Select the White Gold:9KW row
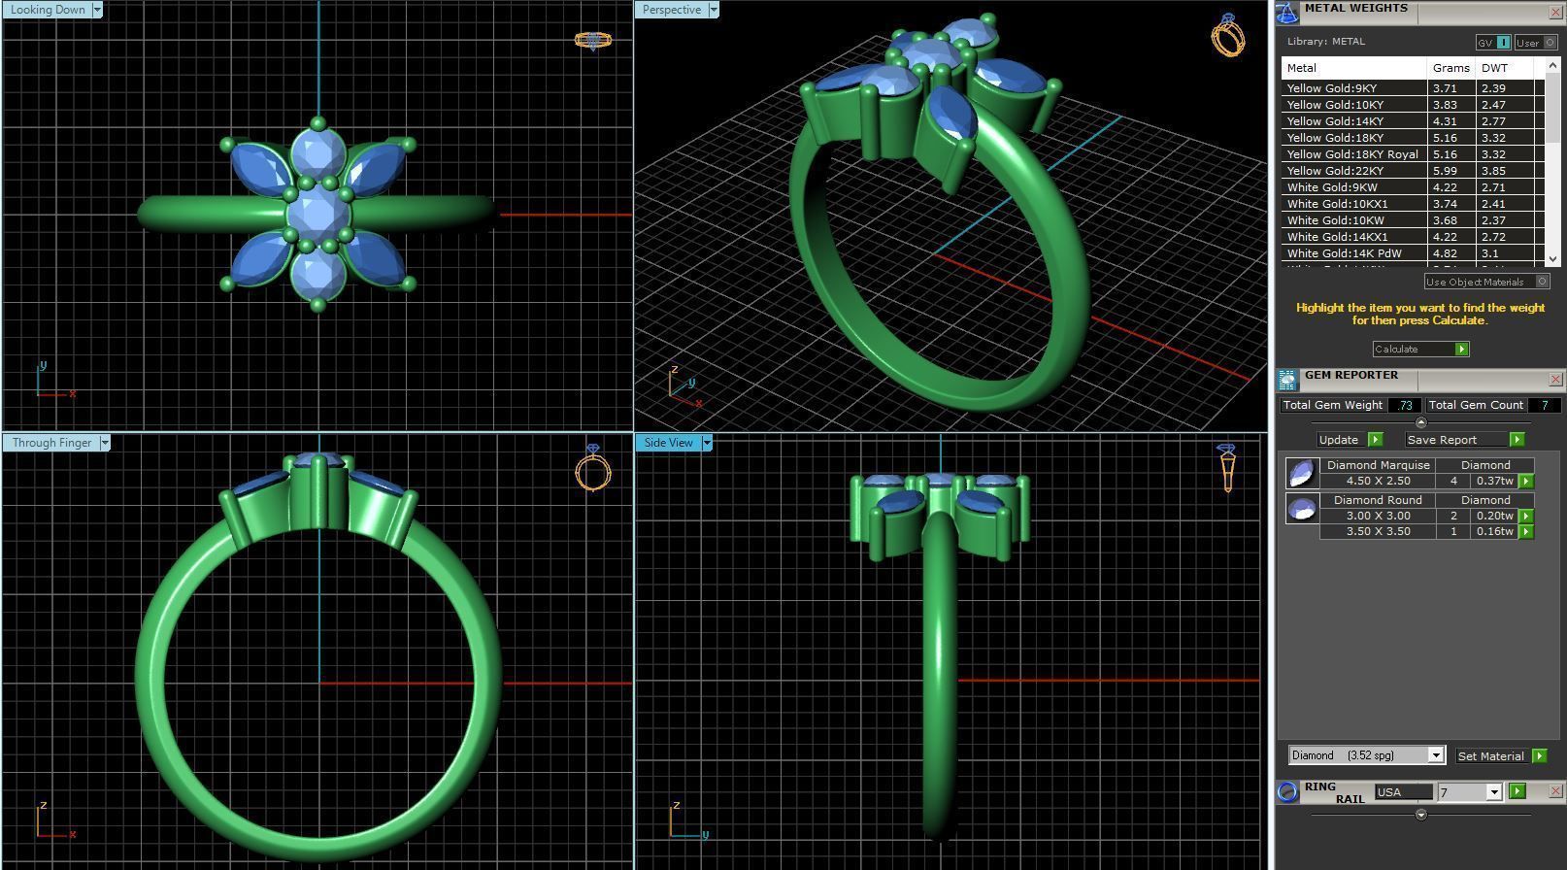Screen dimensions: 1567x870 [1413, 187]
